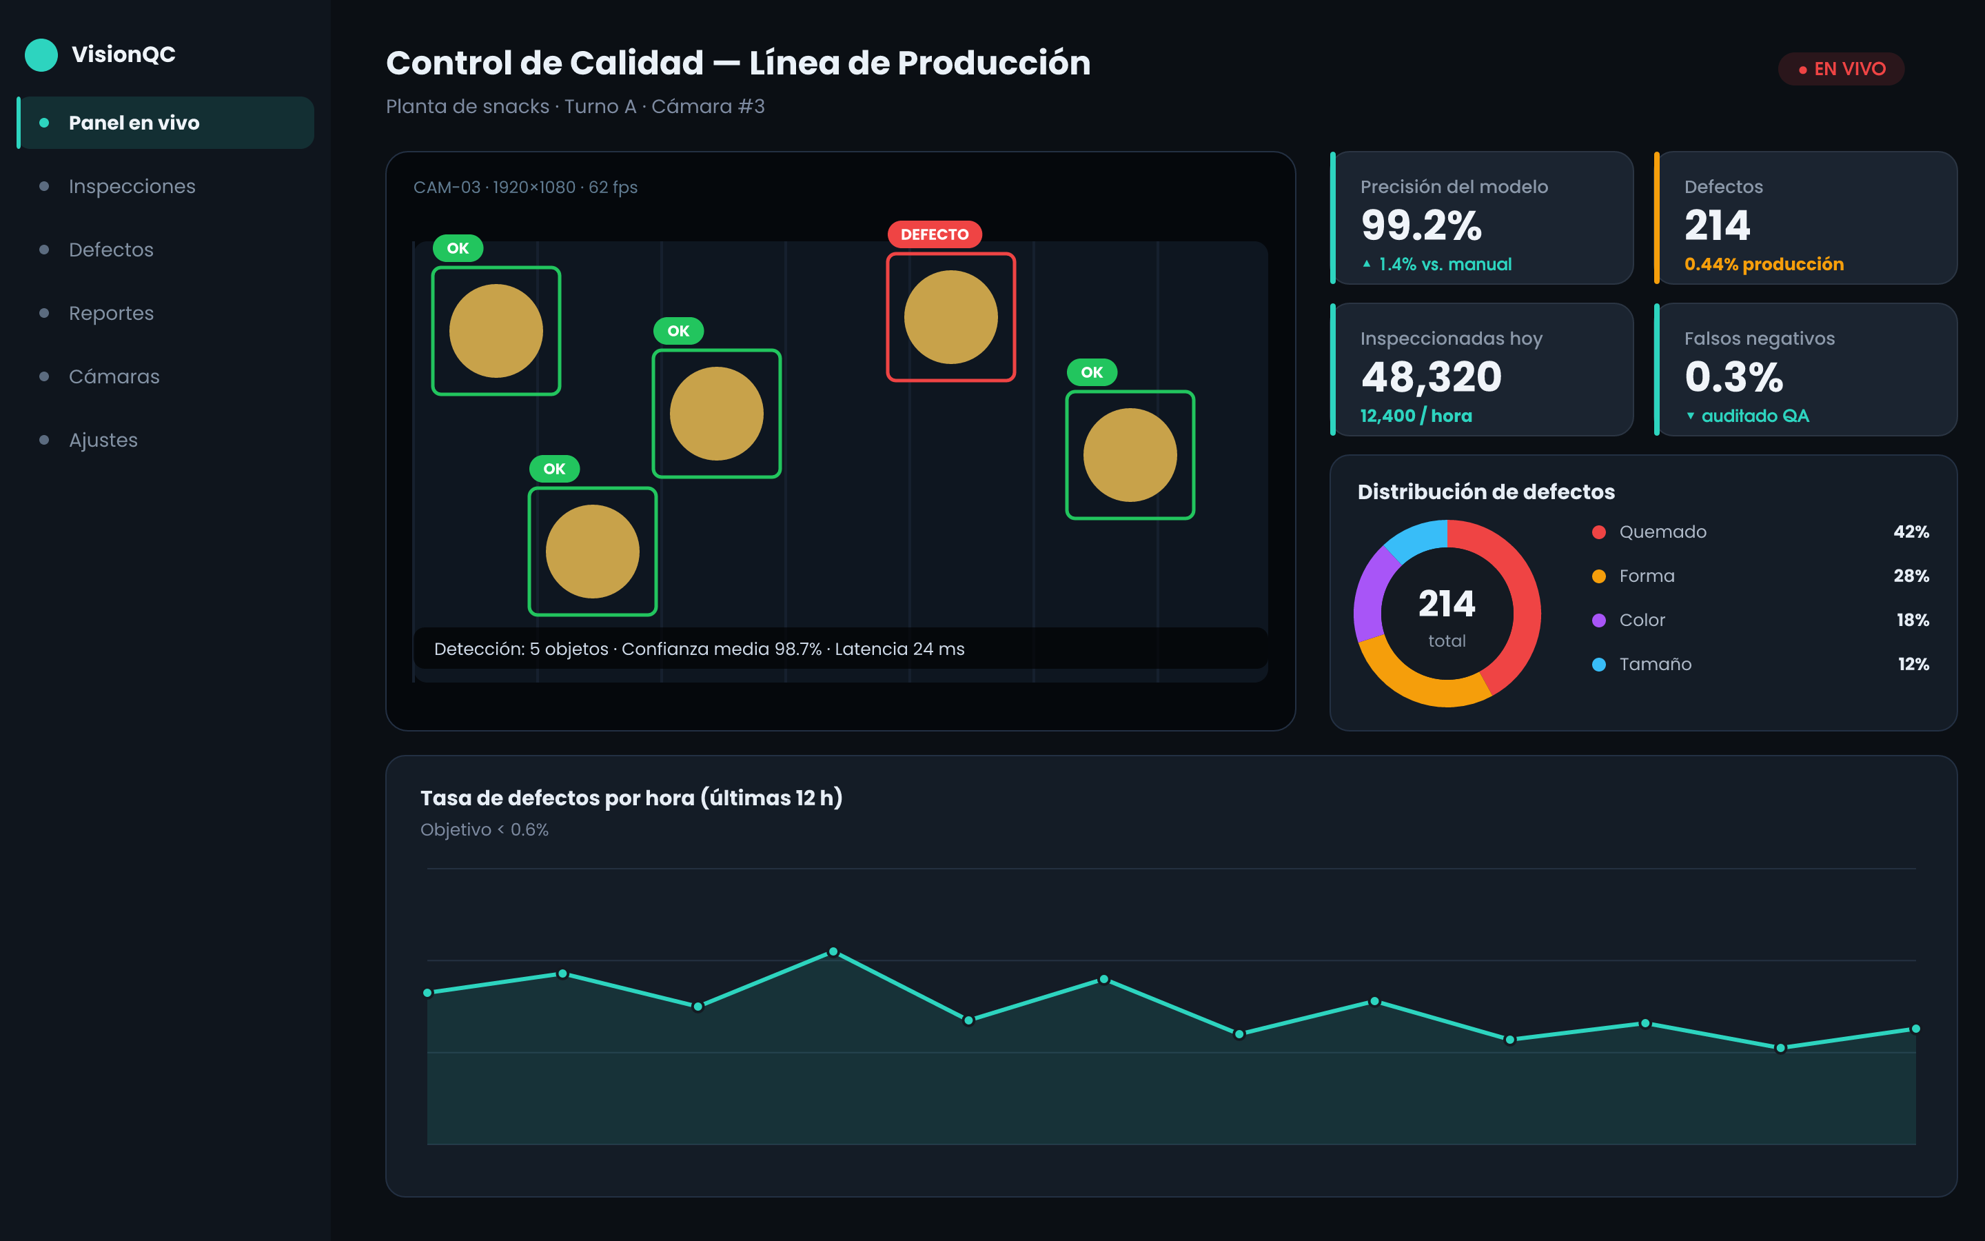Open the Precisión del modelo 99.2% card
The width and height of the screenshot is (1985, 1241).
point(1481,217)
